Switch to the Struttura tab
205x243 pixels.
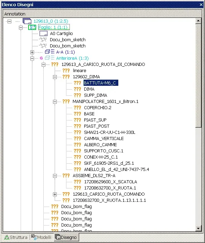(16, 237)
